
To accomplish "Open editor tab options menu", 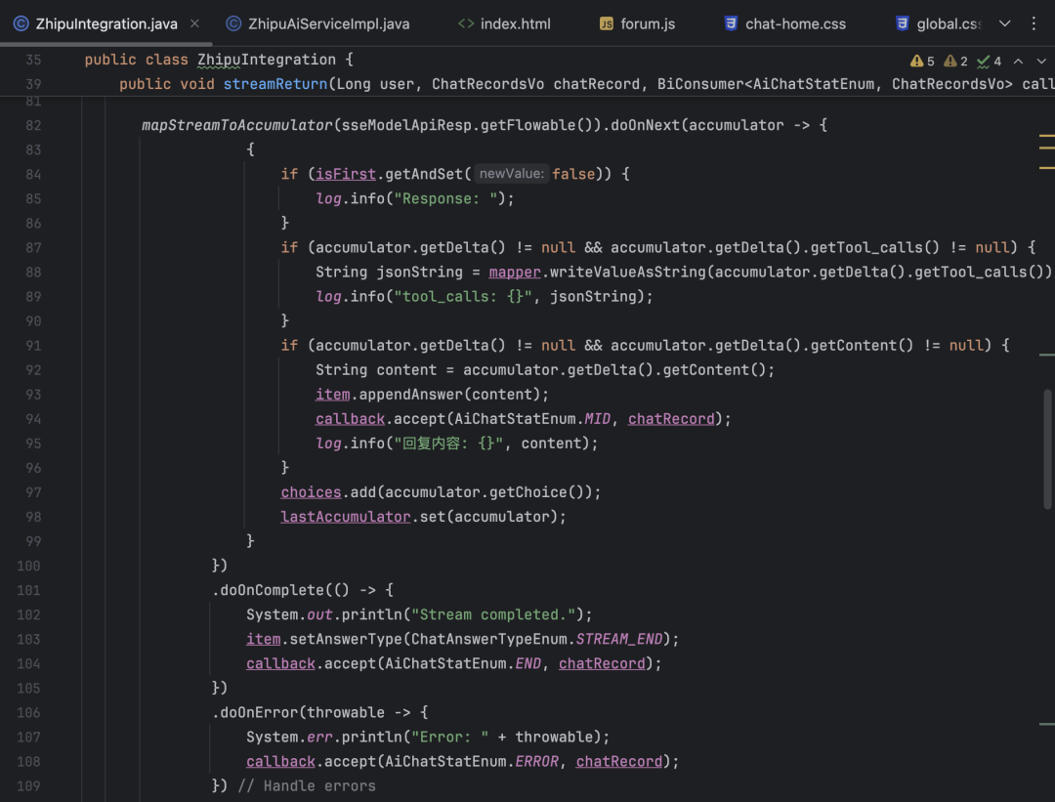I will pyautogui.click(x=1034, y=23).
